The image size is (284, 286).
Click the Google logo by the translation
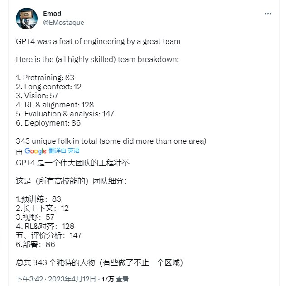(36, 151)
